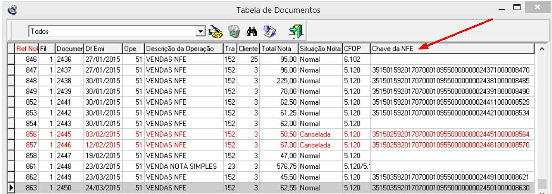Minimize the Tabela de Documentos window
Image resolution: width=552 pixels, height=194 pixels.
502,9
